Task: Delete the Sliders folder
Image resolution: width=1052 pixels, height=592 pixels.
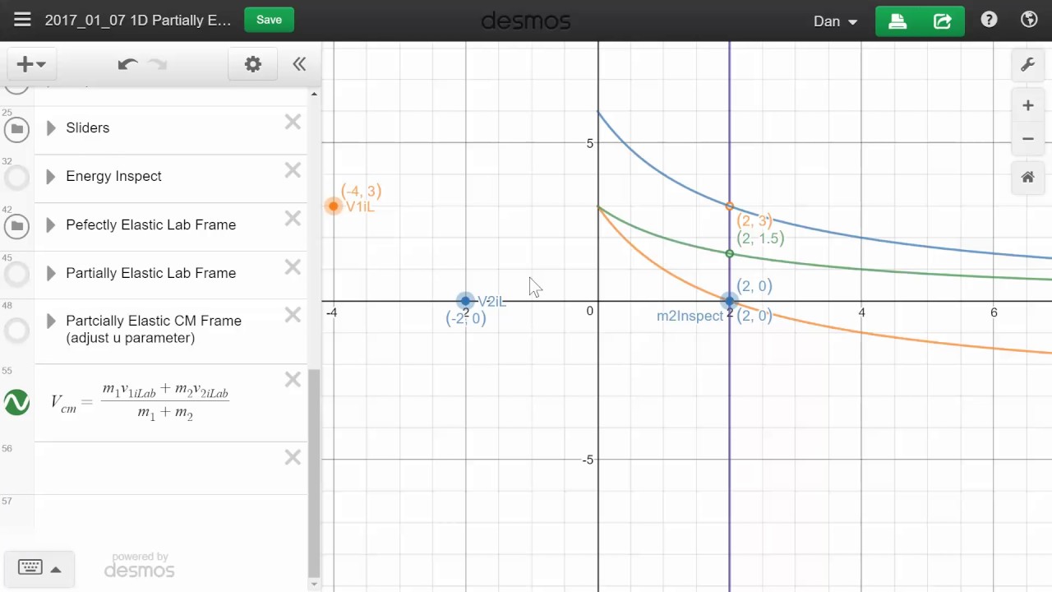Action: click(293, 122)
